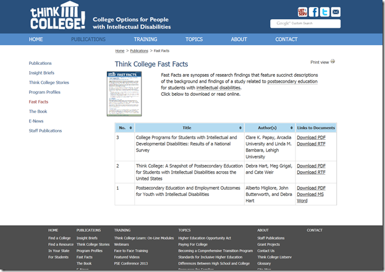Image resolution: width=385 pixels, height=272 pixels.
Task: Open the Twitter icon in header
Action: (324, 12)
